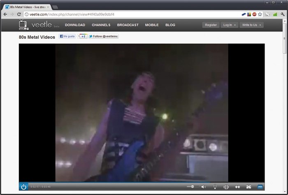Click the video progress bar
The width and height of the screenshot is (288, 195).
(x=142, y=182)
